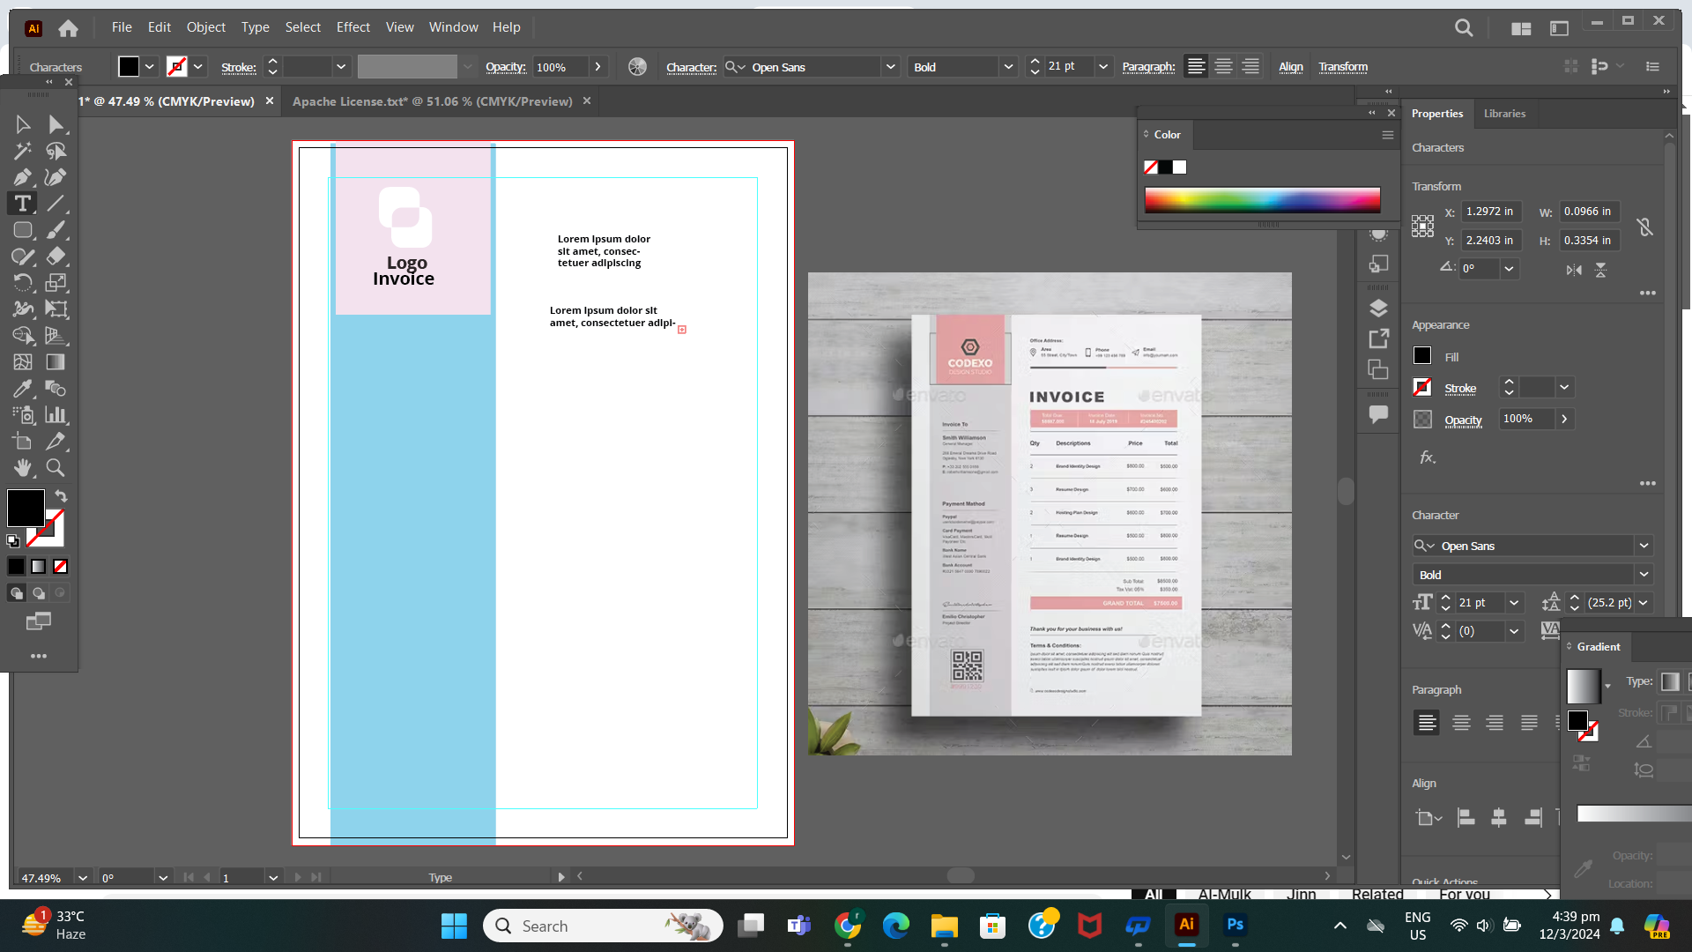Set paragraph align right in Properties
The width and height of the screenshot is (1692, 952).
point(1495,723)
